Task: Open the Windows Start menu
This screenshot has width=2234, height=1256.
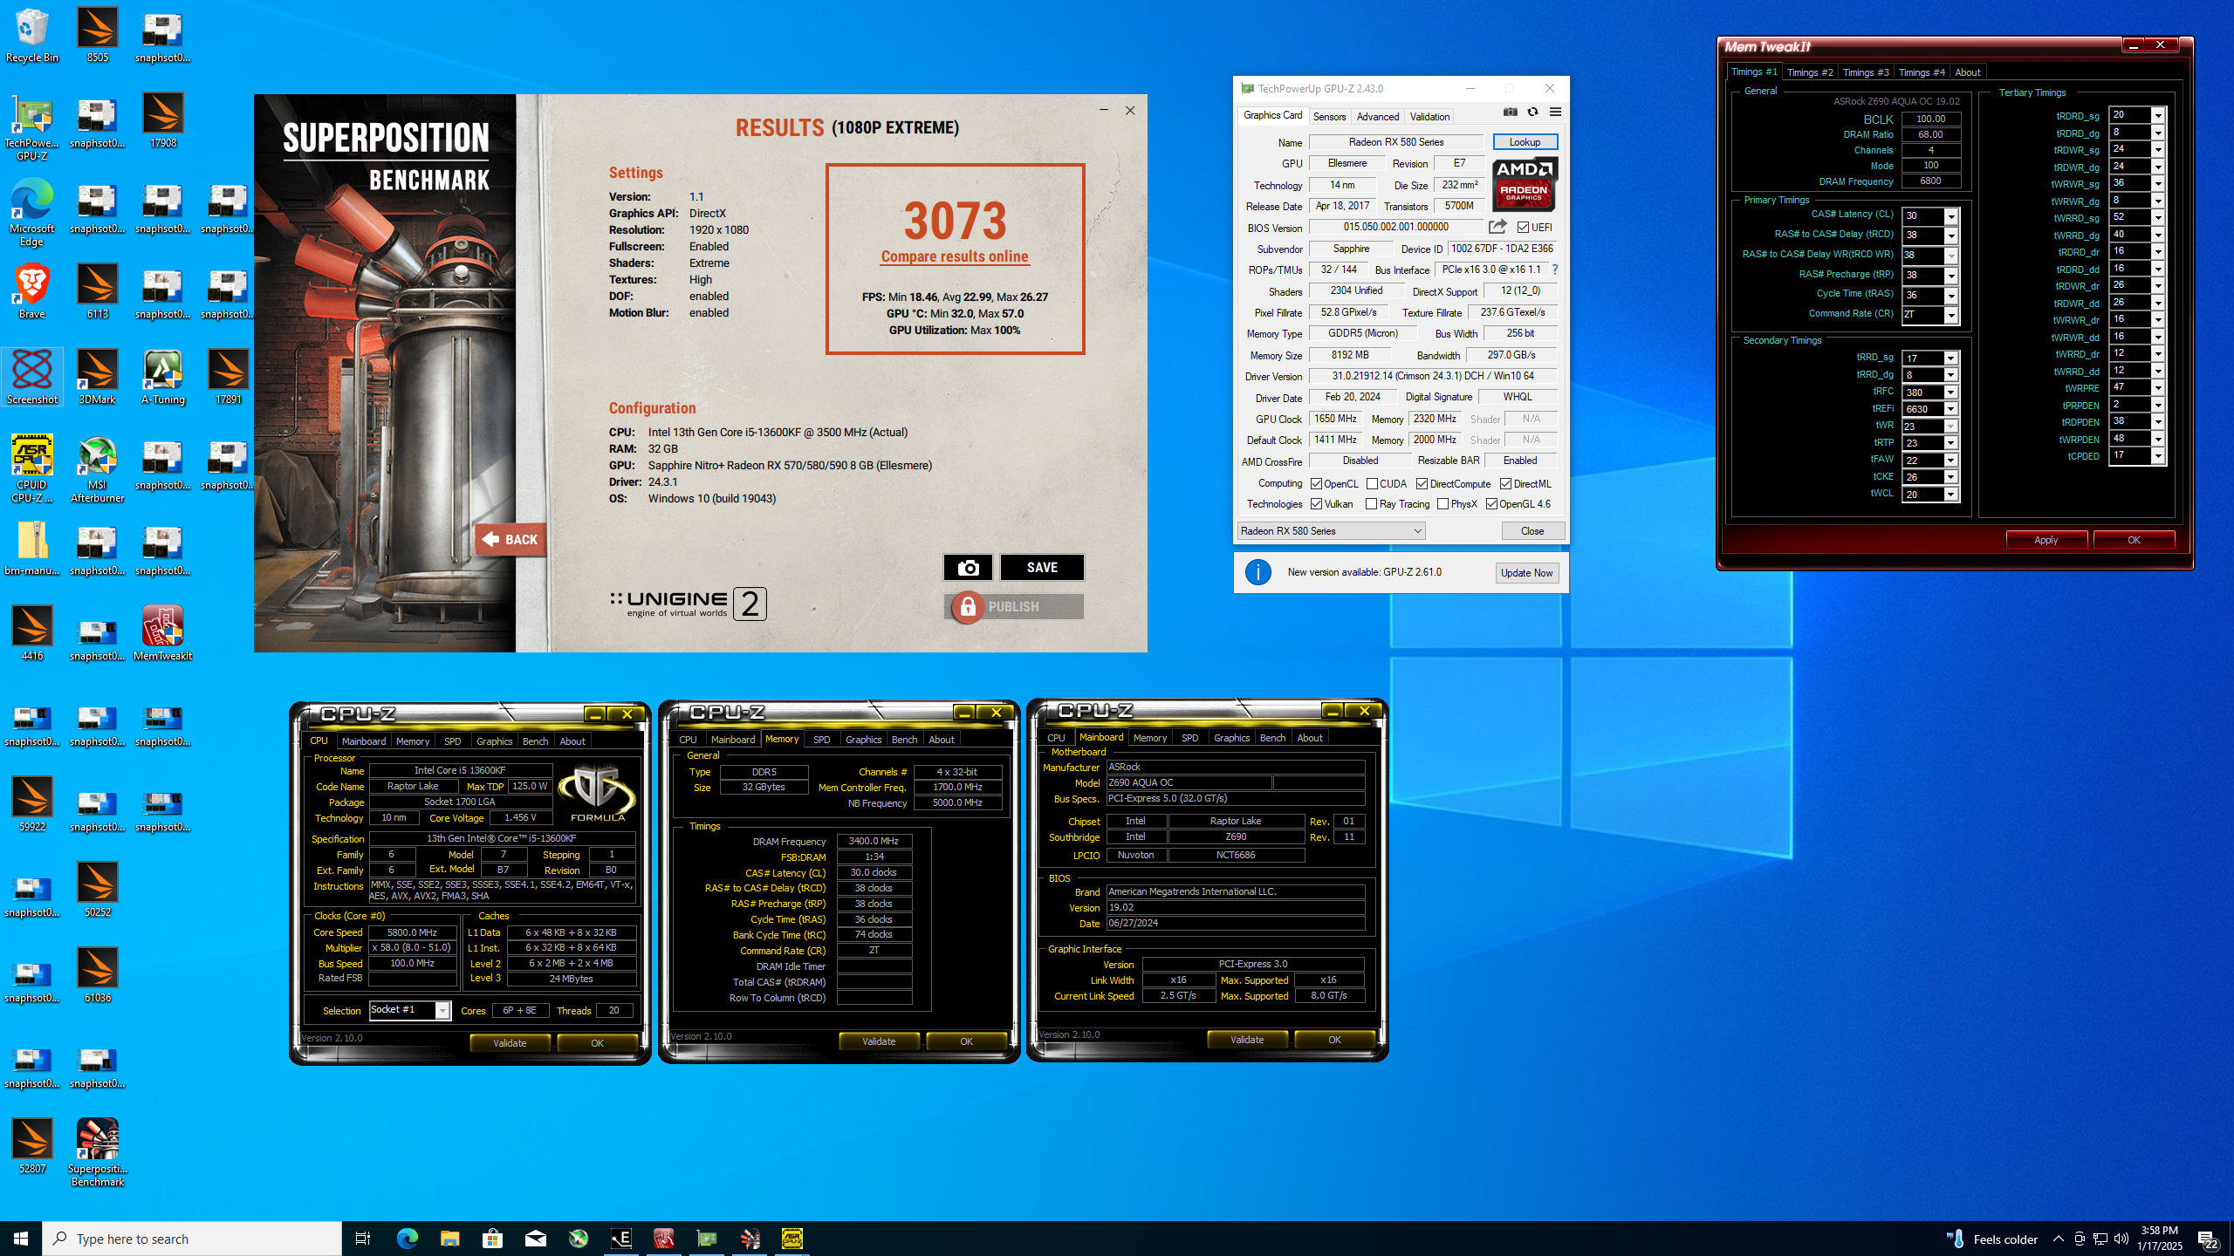Action: (x=21, y=1239)
